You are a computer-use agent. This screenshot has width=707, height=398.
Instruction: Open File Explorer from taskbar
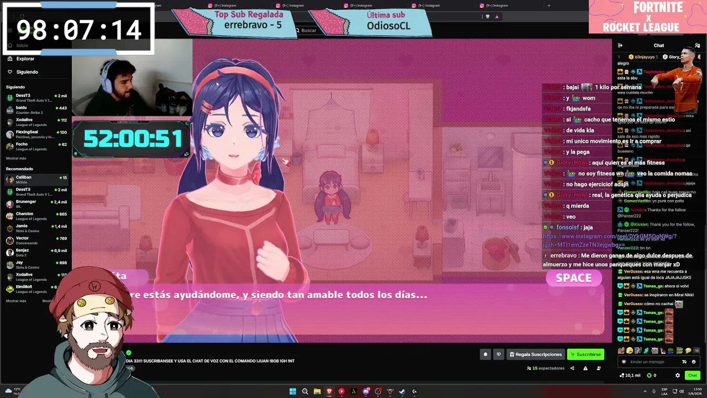point(317,391)
